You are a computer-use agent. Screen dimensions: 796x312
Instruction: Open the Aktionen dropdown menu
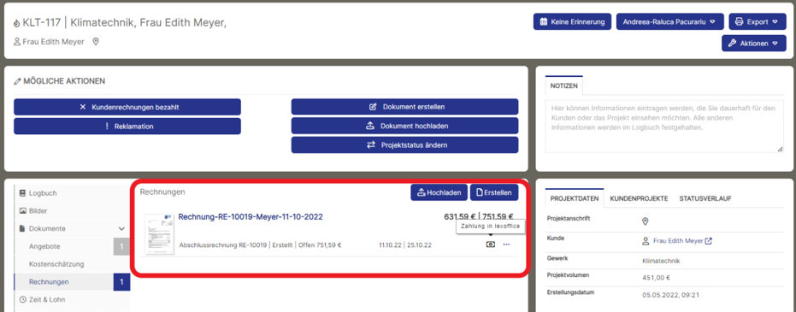coord(754,43)
